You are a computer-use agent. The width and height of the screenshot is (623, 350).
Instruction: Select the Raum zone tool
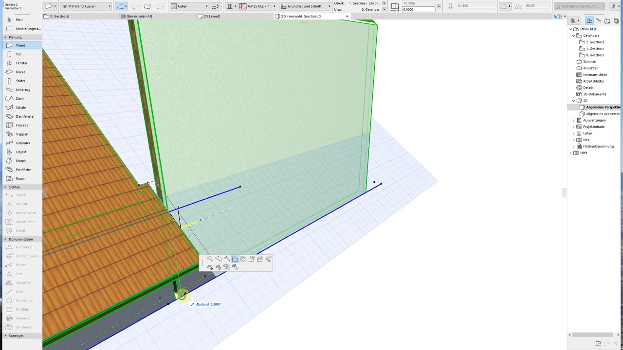point(20,178)
